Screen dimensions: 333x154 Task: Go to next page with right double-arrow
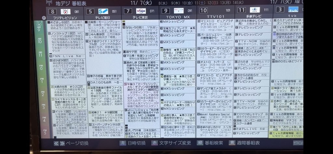62,143
